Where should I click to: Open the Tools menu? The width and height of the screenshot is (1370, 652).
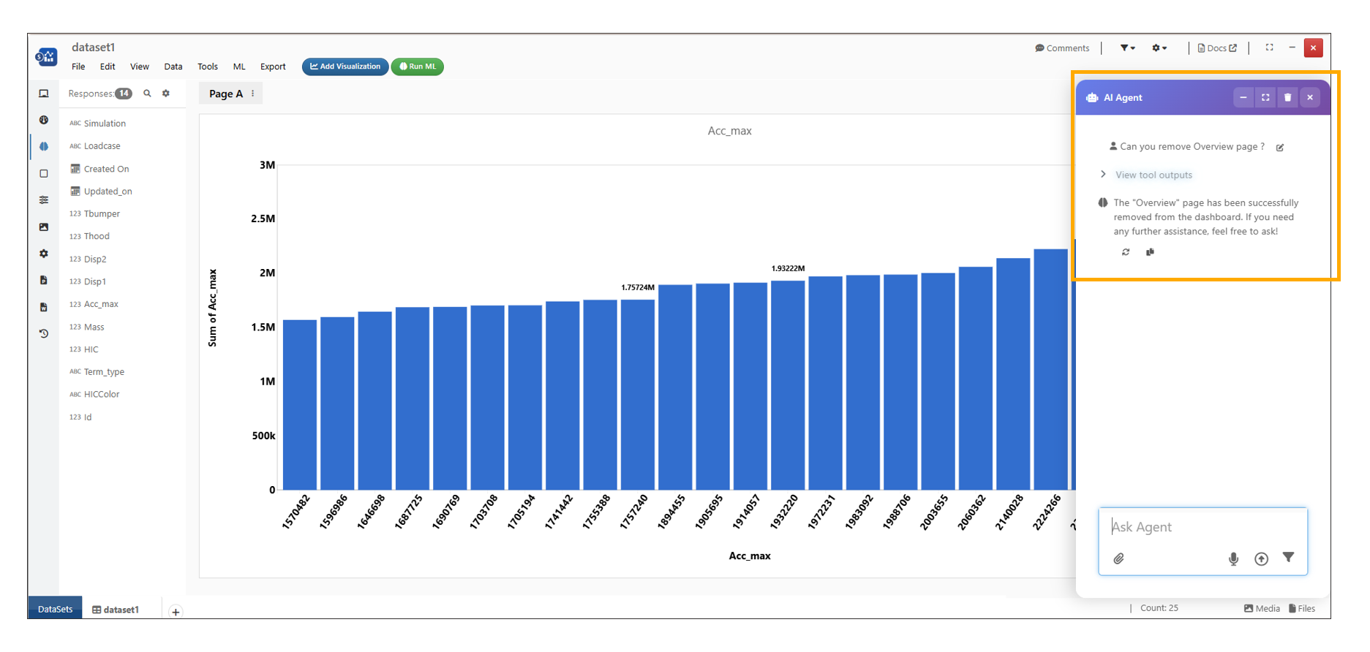[x=208, y=67]
